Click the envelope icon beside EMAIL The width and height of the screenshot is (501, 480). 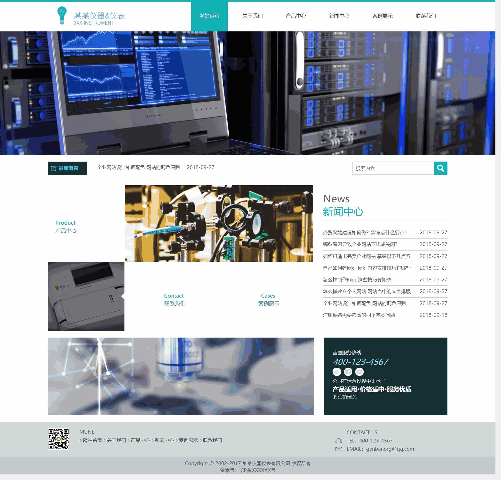[339, 449]
